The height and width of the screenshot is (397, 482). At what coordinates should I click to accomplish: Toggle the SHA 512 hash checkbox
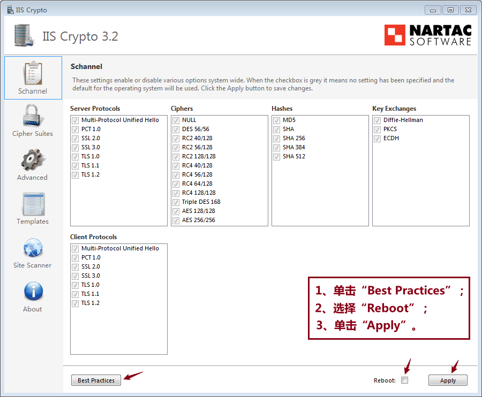276,157
